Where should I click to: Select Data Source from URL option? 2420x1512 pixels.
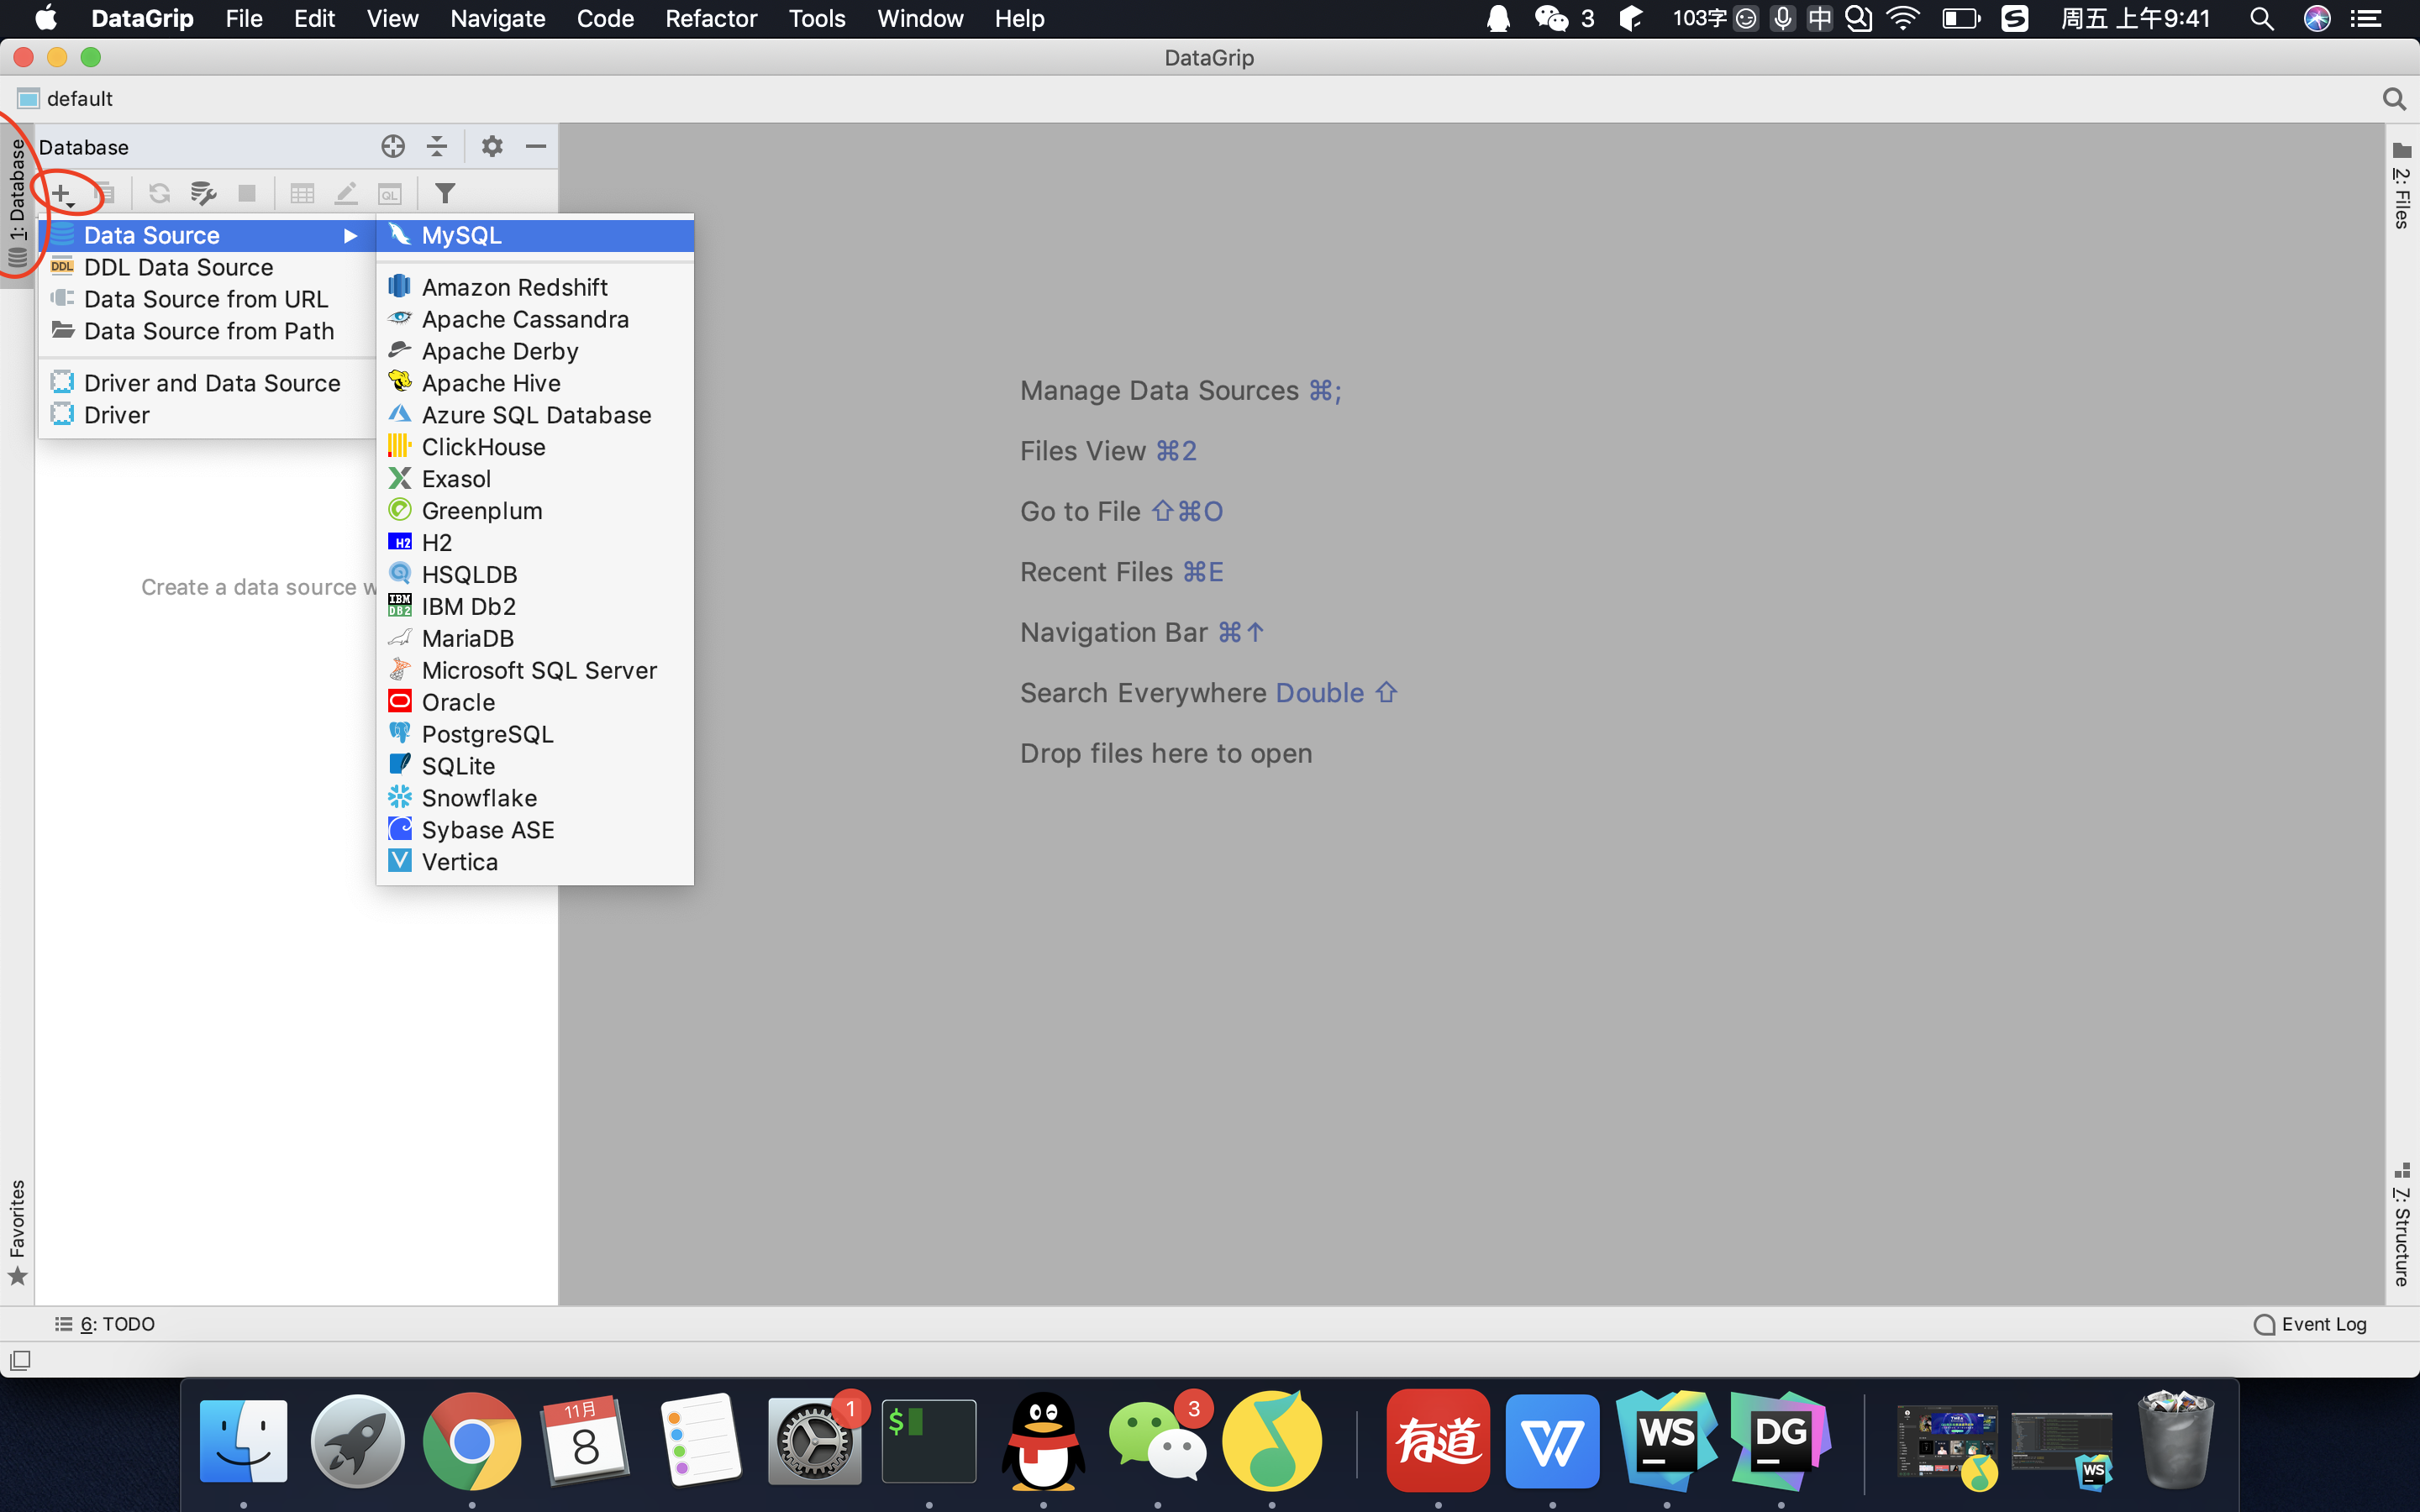point(205,299)
